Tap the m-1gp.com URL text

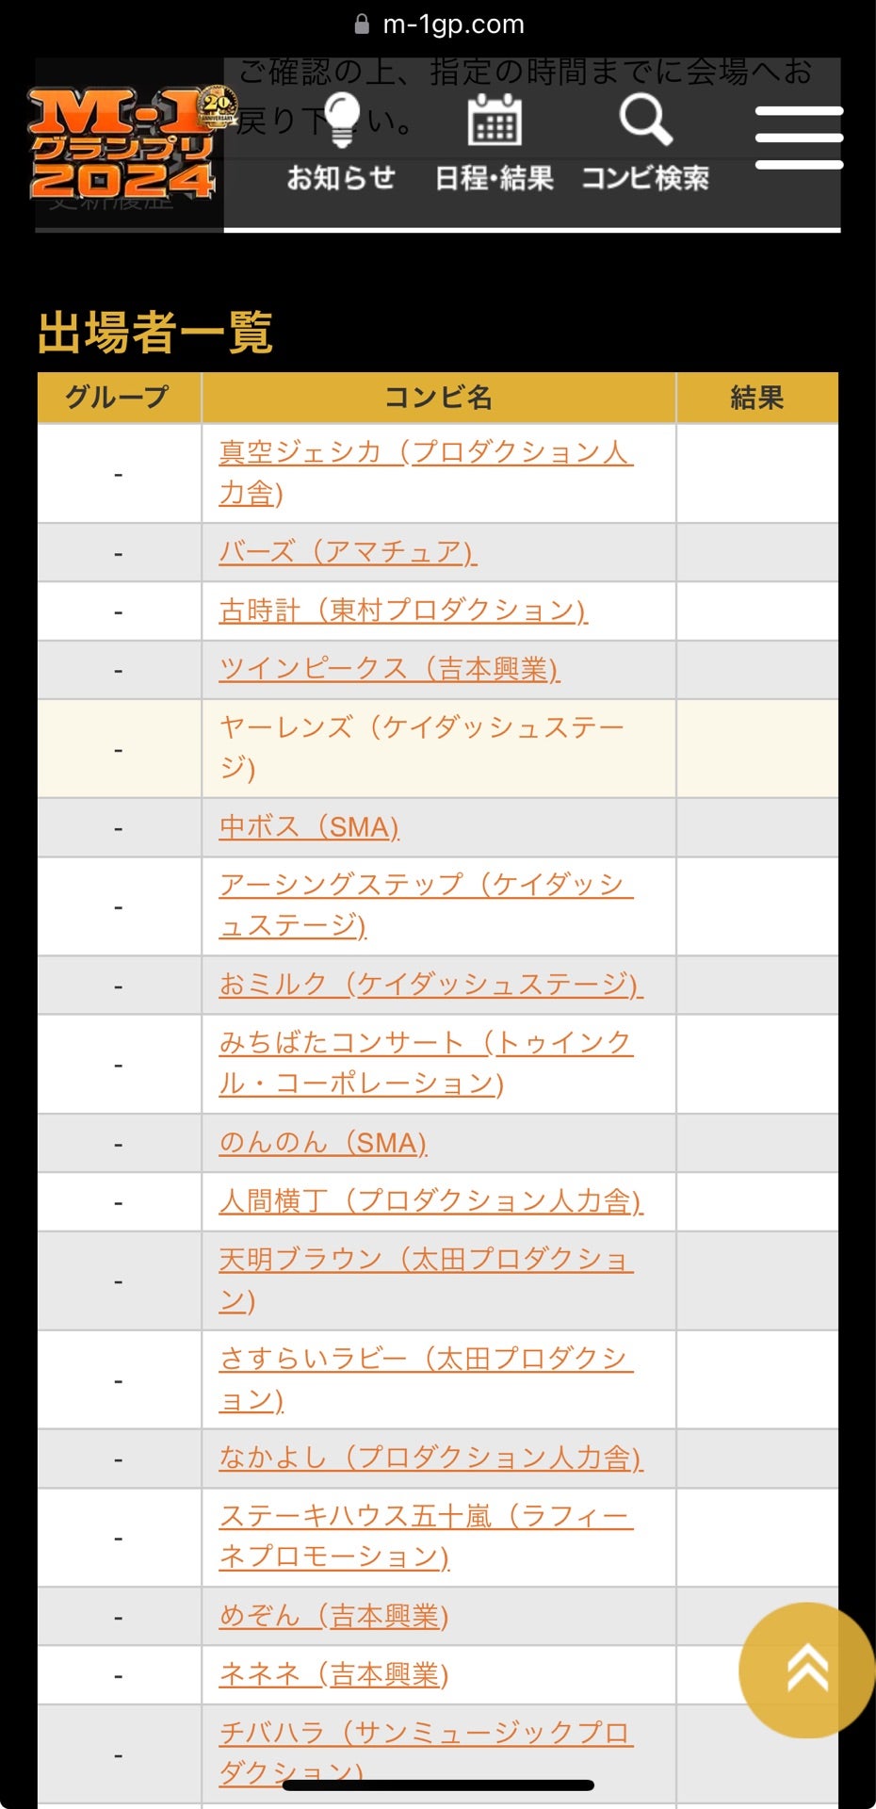coord(453,24)
